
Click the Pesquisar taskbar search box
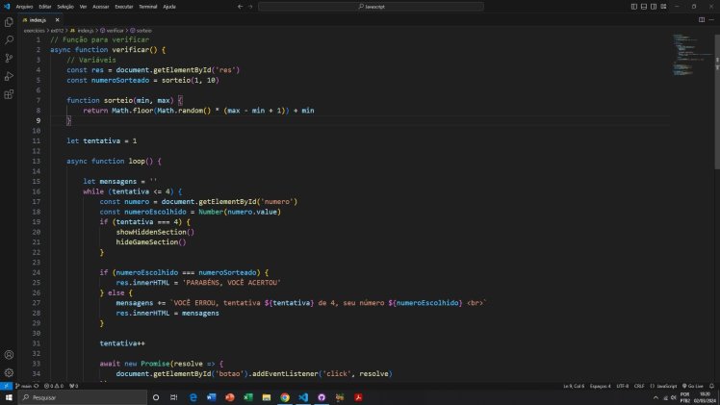(83, 397)
